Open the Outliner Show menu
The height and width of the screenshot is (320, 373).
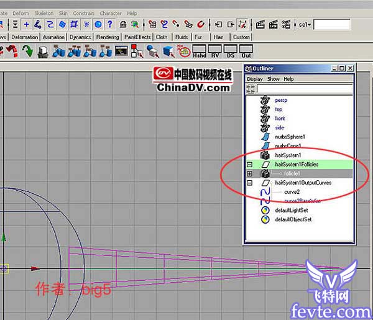274,79
